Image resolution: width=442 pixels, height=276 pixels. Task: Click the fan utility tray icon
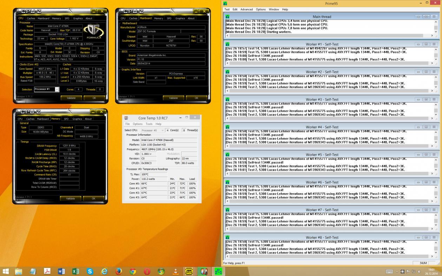403,271
